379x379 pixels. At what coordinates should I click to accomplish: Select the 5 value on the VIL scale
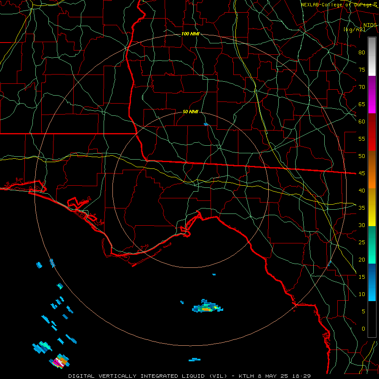tap(363, 311)
